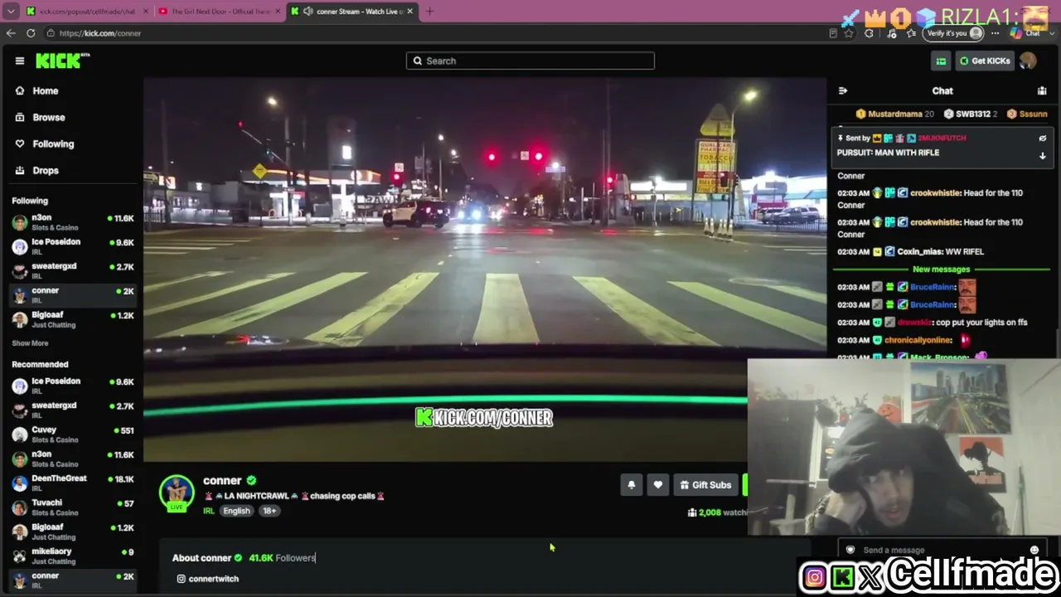This screenshot has width=1061, height=597.
Task: Open Ice Poseidon channel in Following list
Action: click(x=73, y=246)
